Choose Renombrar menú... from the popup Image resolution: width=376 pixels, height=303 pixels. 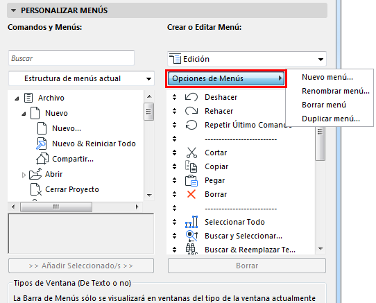click(x=336, y=91)
